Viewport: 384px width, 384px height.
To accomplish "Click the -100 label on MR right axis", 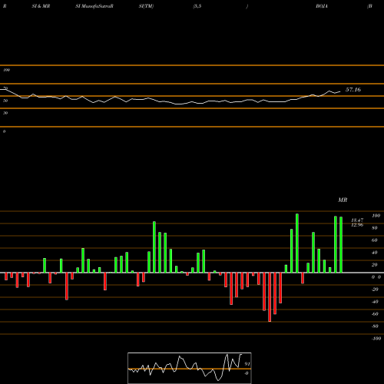I will [x=376, y=339].
